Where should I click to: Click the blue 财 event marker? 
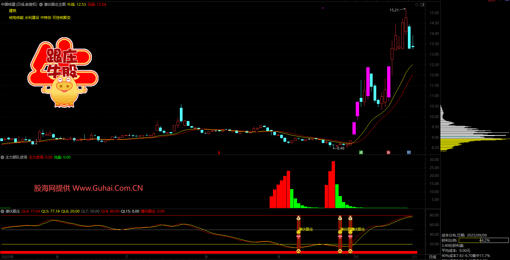click(x=409, y=153)
